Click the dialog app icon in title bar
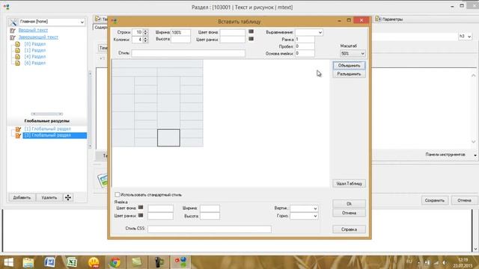The image size is (479, 269). [115, 21]
